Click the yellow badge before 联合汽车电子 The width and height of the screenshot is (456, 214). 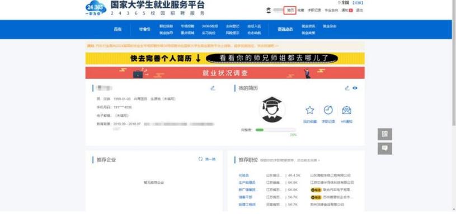(316, 190)
